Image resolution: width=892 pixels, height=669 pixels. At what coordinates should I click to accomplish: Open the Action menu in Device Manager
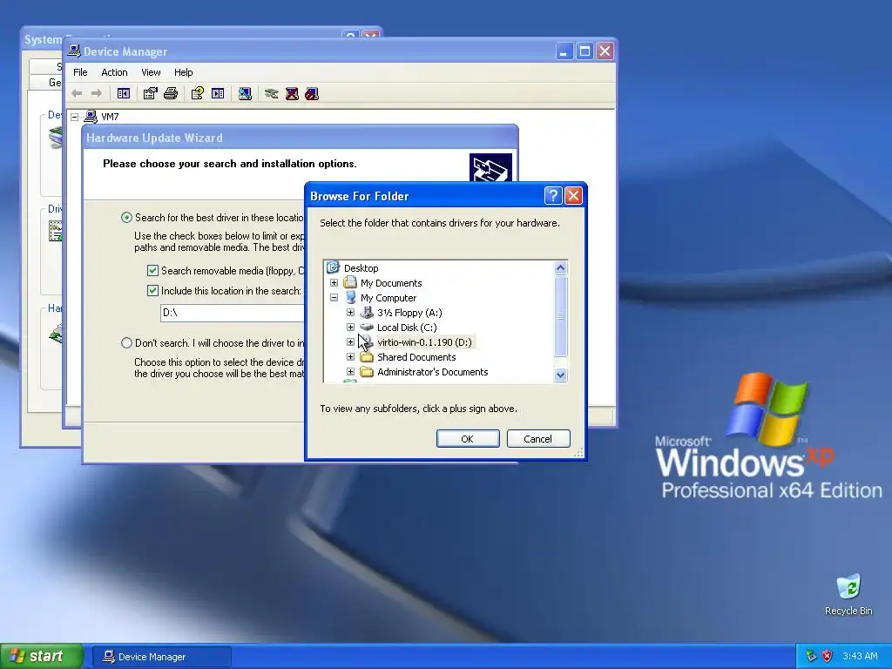point(114,72)
